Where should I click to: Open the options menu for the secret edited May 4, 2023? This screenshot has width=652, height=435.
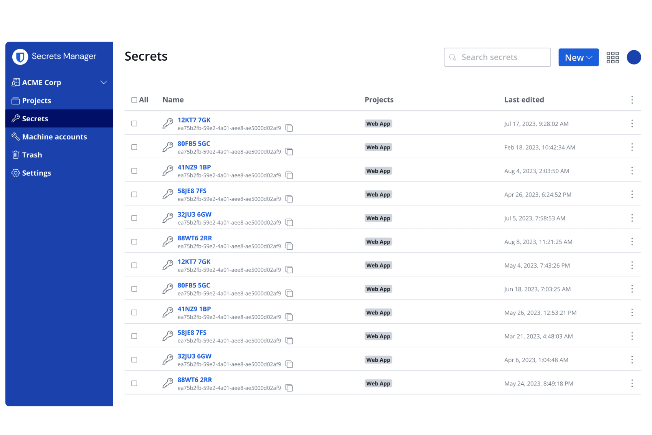(x=632, y=265)
